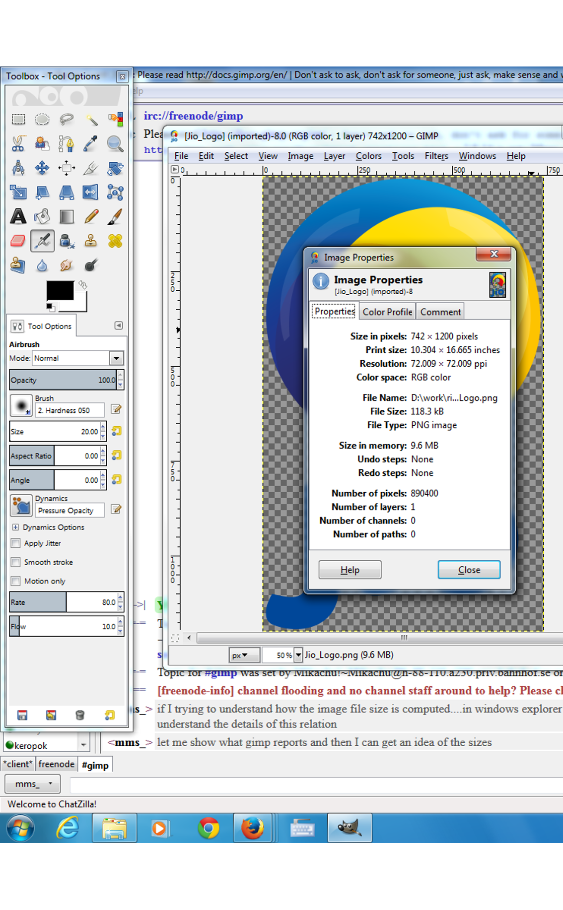Screen dimensions: 563x910
Task: Select the Crop tool
Action: [91, 168]
